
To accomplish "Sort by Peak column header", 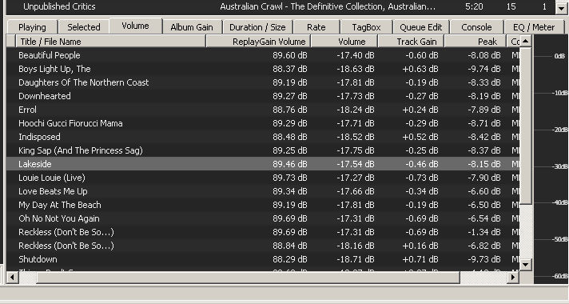I will point(475,42).
